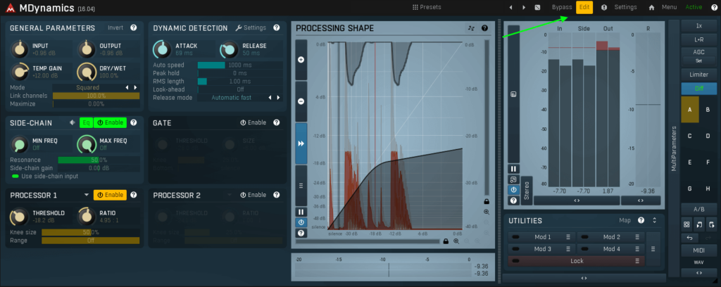This screenshot has width=721, height=287.
Task: Open Processor 2 help icon
Action: [276, 195]
